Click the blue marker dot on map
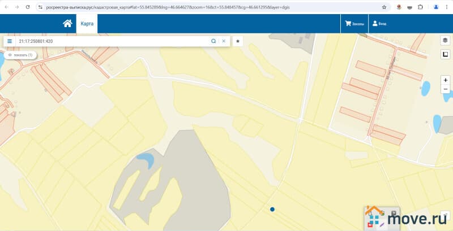This screenshot has height=231, width=453. tap(272, 210)
